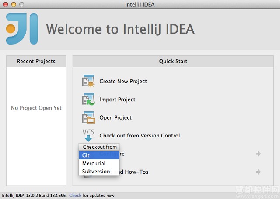Select Open Project in Quick Start

pos(115,117)
